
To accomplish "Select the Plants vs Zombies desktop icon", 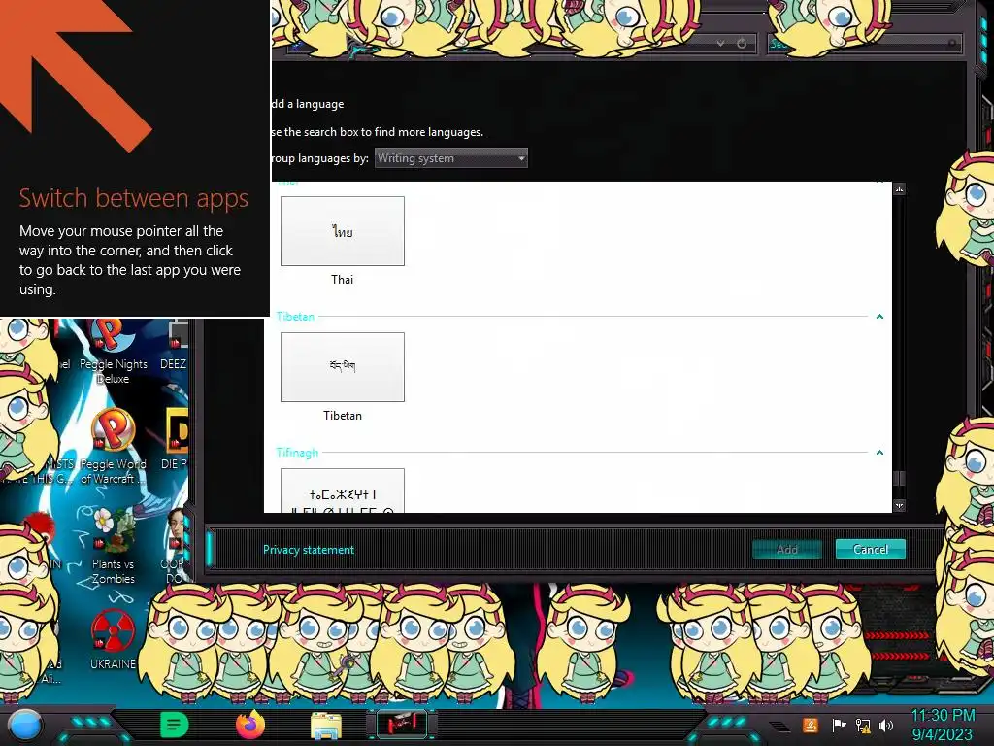I will tap(113, 547).
